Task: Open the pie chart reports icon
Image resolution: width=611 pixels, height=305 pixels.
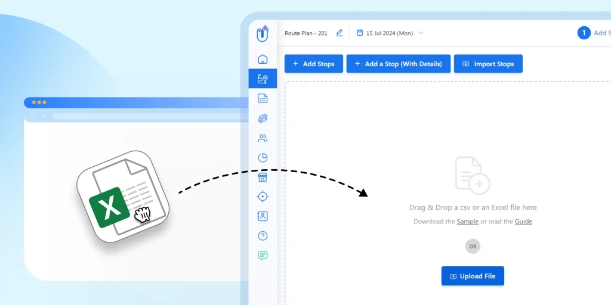Action: click(x=263, y=157)
